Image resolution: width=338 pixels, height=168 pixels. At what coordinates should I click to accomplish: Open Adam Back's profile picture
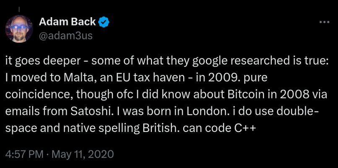click(x=19, y=29)
